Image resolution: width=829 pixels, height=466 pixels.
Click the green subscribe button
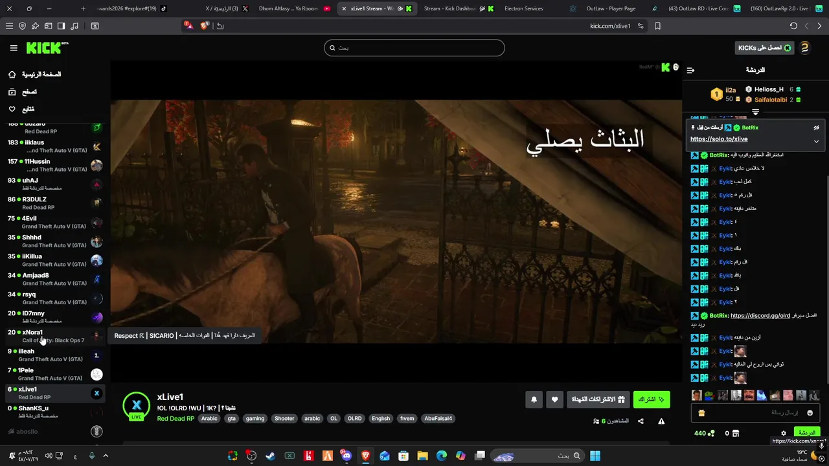[652, 399]
